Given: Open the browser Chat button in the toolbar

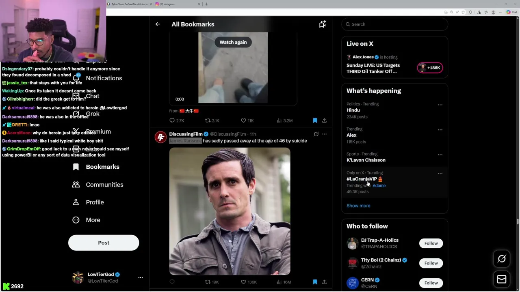Looking at the screenshot, I should (x=511, y=12).
